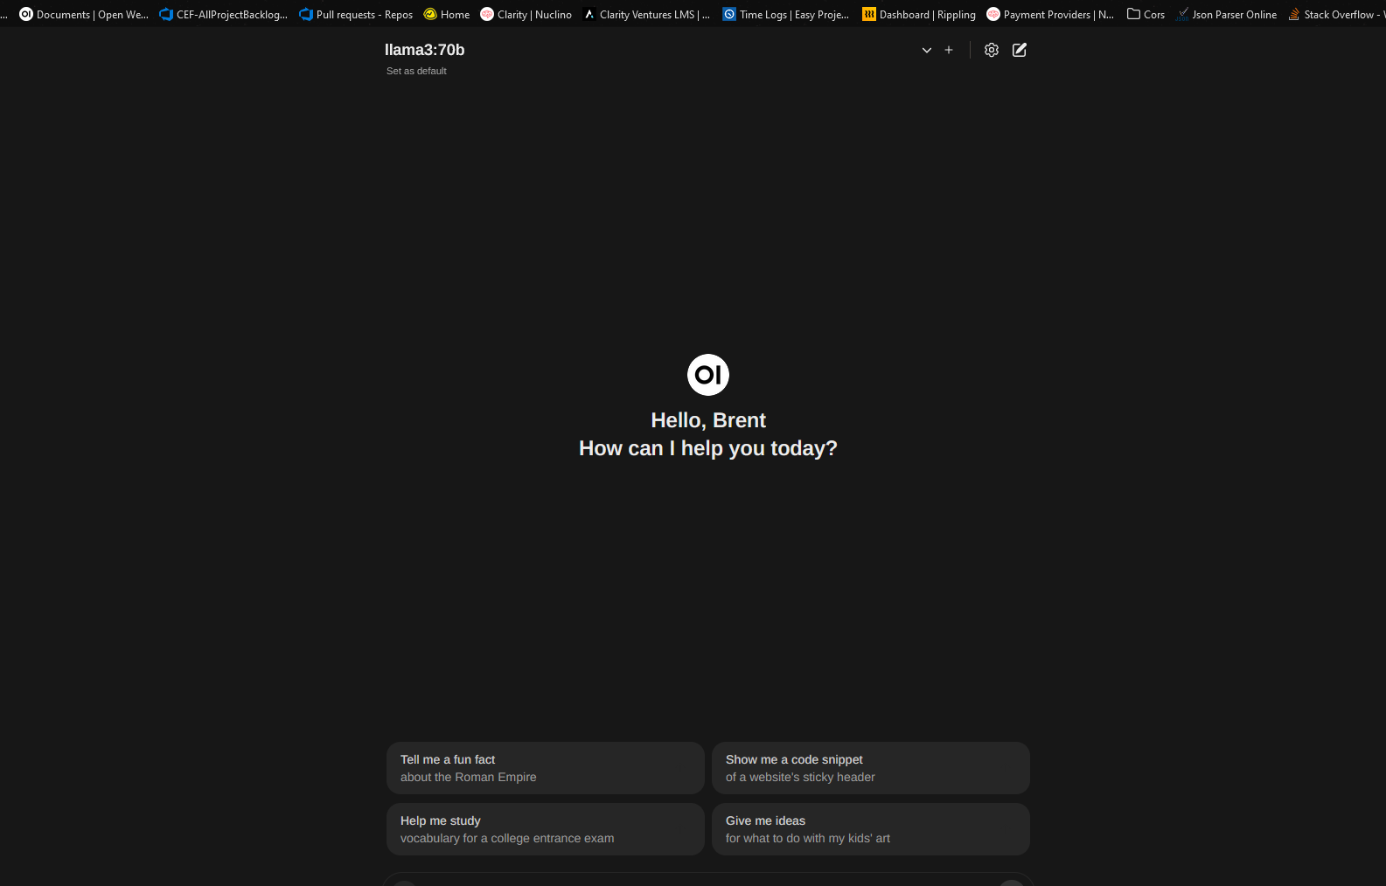Image resolution: width=1386 pixels, height=886 pixels.
Task: Click How can I help you today text
Action: coord(708,448)
